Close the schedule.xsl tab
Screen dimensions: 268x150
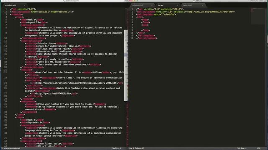tap(152, 5)
